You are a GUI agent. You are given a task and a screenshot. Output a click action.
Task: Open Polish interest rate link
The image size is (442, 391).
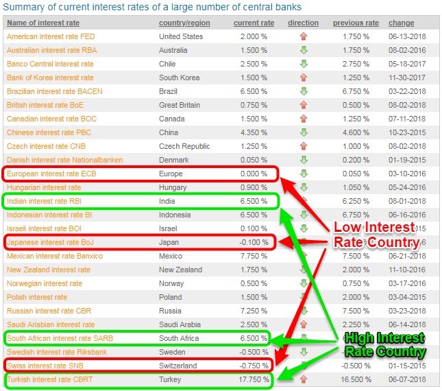pyautogui.click(x=37, y=297)
